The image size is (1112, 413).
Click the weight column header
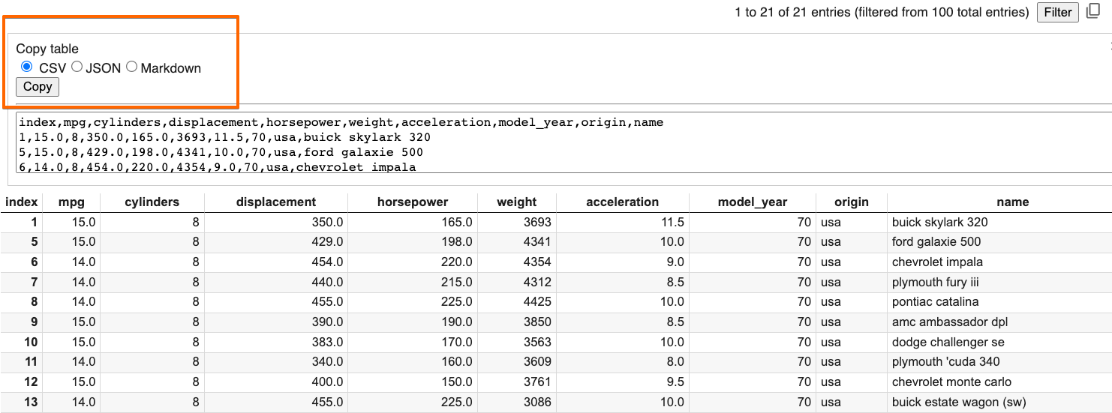(516, 202)
